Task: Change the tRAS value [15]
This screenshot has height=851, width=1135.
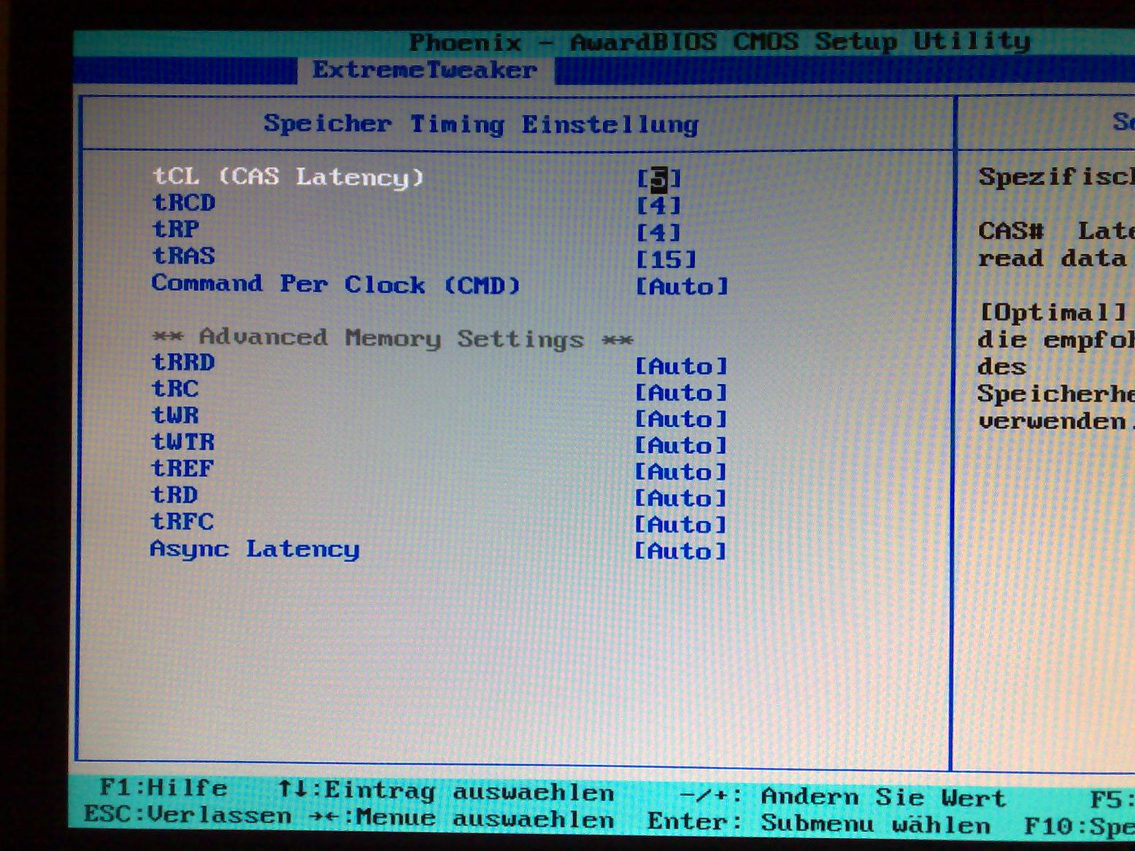Action: 666,259
